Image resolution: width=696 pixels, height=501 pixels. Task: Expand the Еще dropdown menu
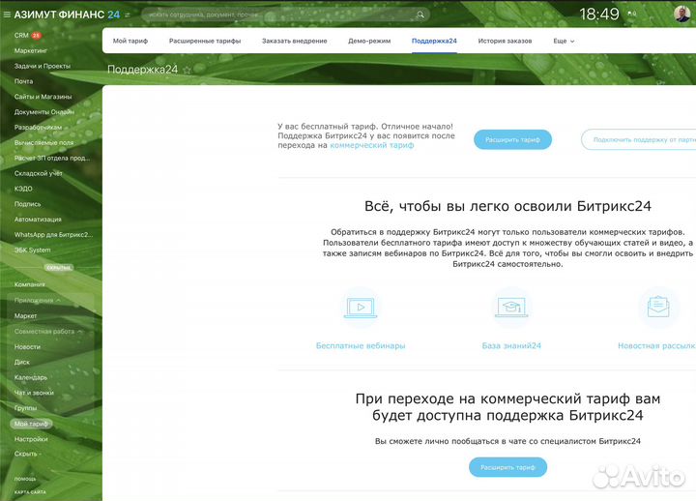[x=564, y=41]
